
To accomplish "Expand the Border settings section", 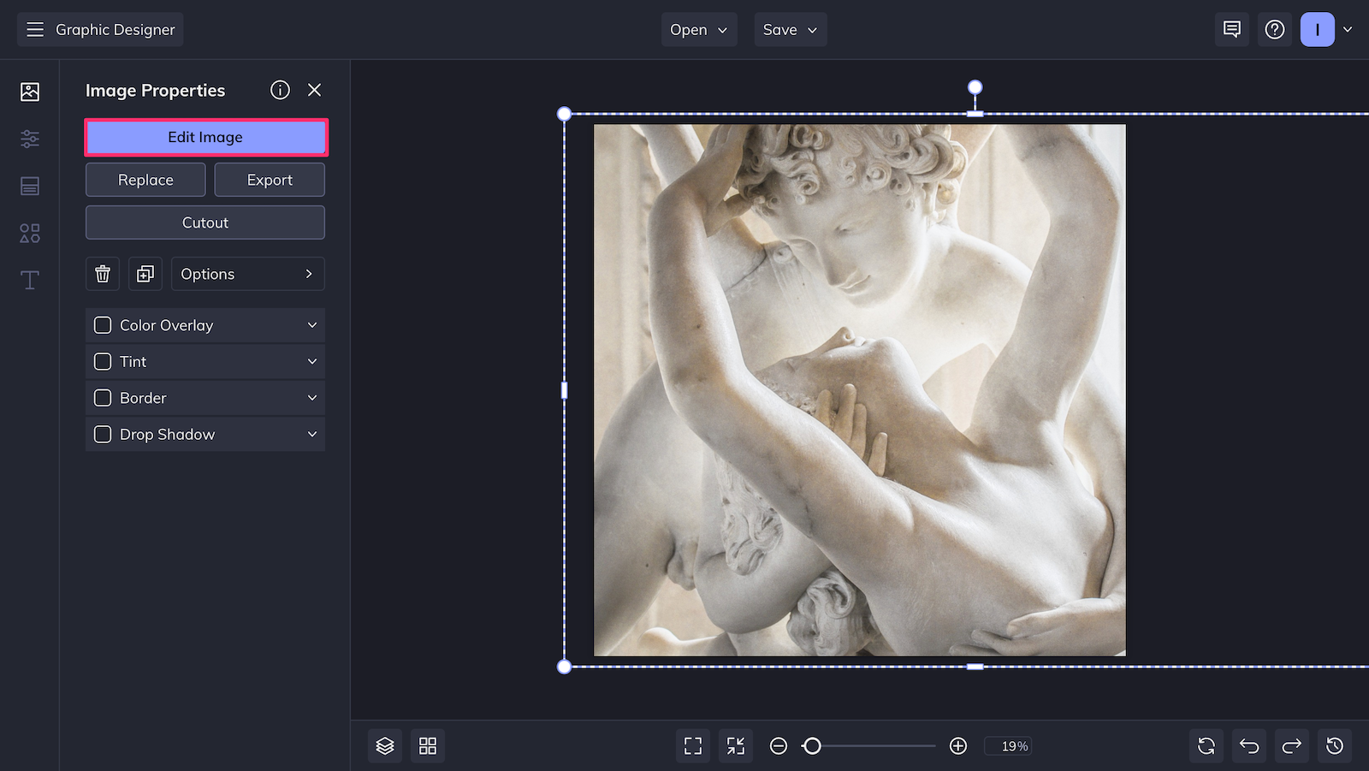I will coord(311,398).
